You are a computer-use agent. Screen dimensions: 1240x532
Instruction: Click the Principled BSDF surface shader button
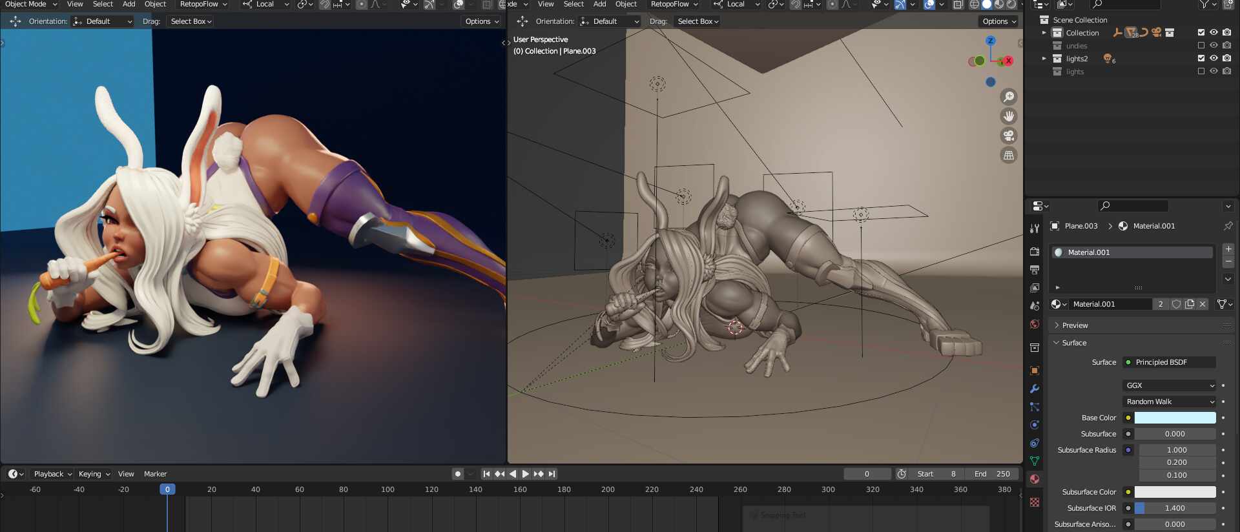point(1170,362)
